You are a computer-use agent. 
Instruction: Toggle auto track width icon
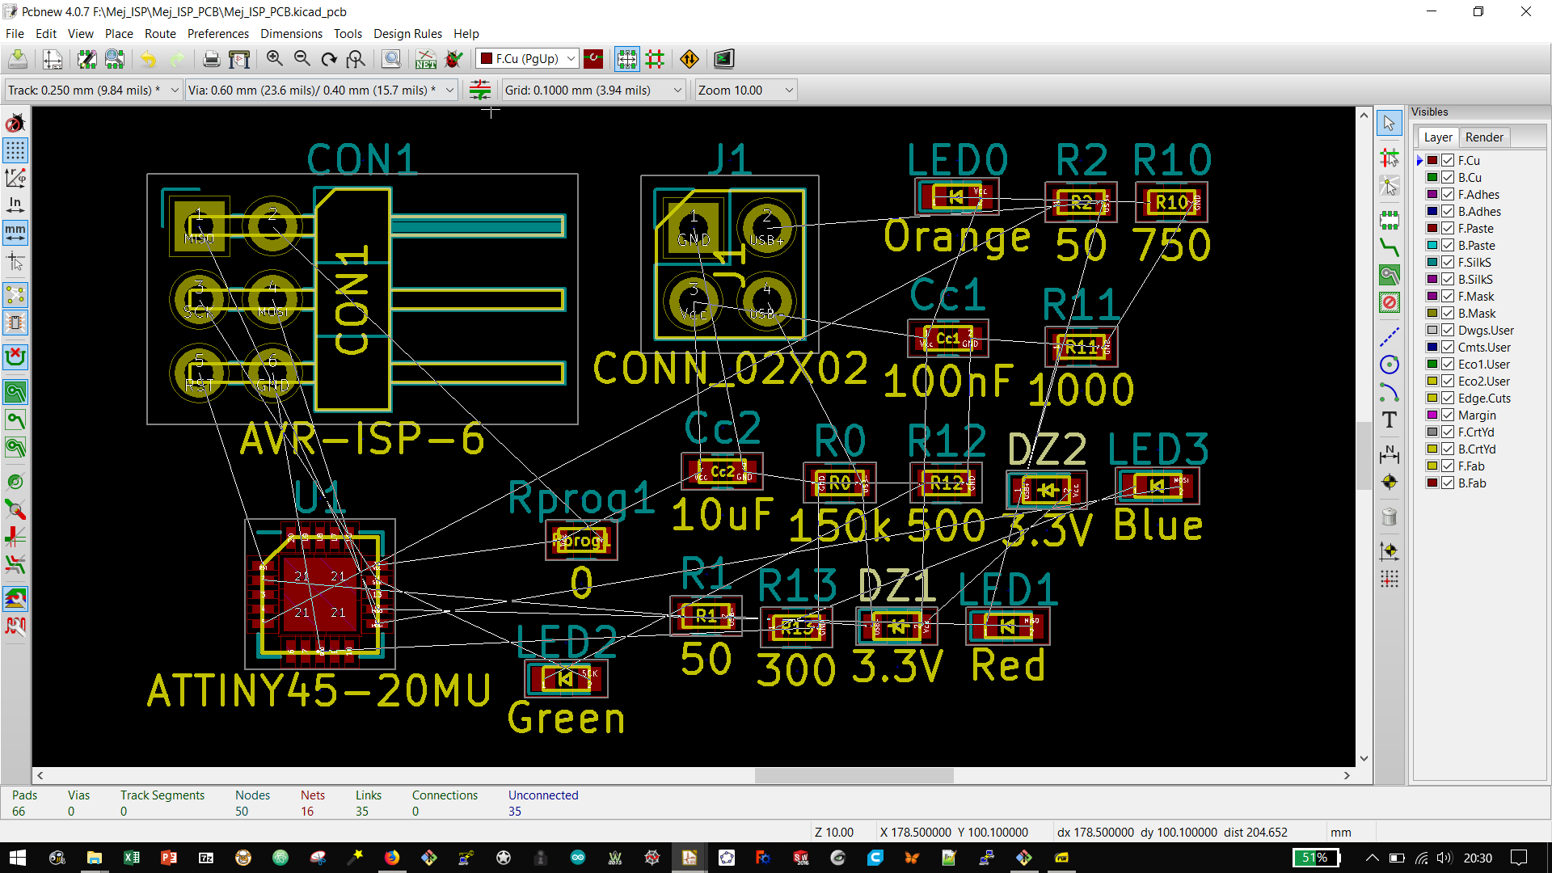480,90
